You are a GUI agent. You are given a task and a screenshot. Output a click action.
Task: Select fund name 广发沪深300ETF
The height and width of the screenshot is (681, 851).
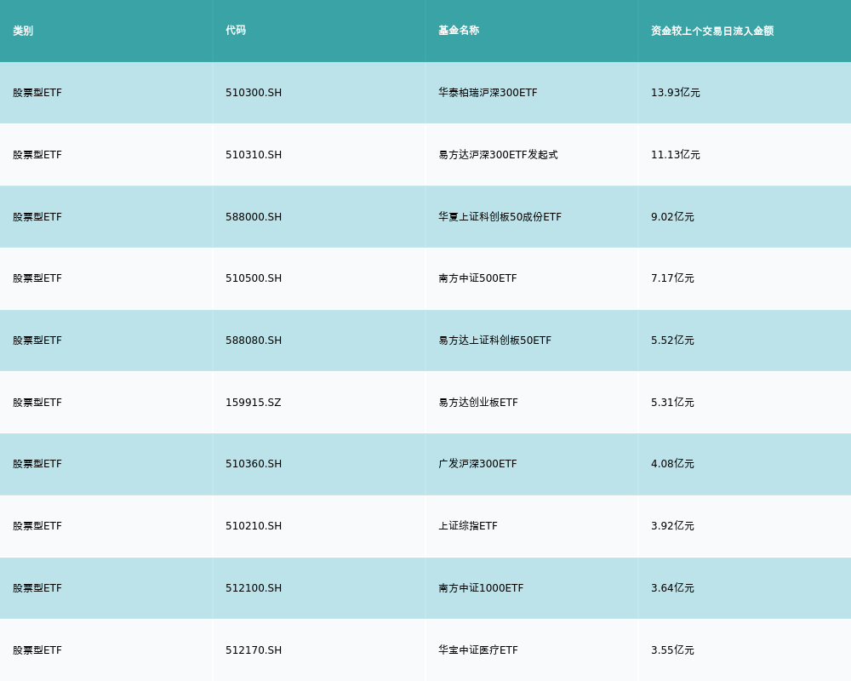[477, 464]
